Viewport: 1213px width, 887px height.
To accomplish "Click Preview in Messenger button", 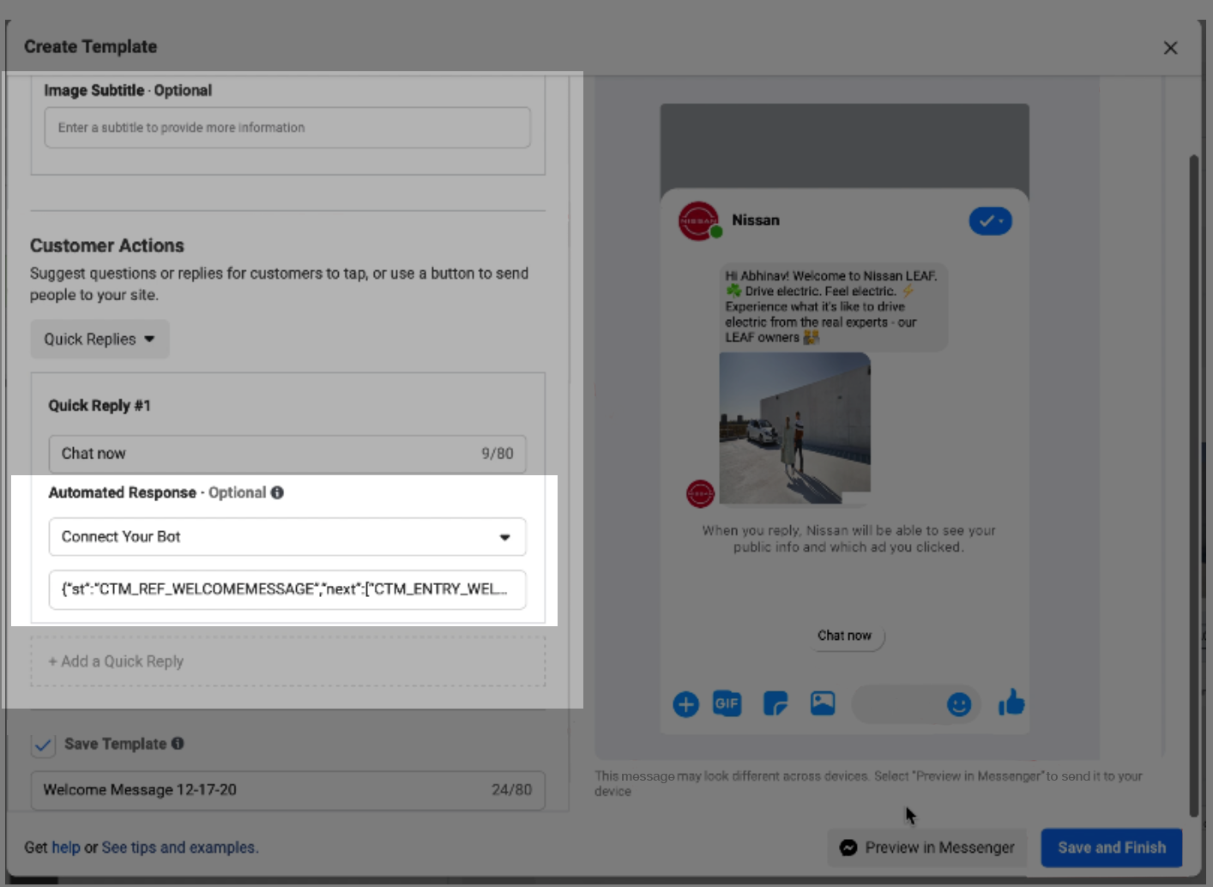I will pyautogui.click(x=927, y=848).
